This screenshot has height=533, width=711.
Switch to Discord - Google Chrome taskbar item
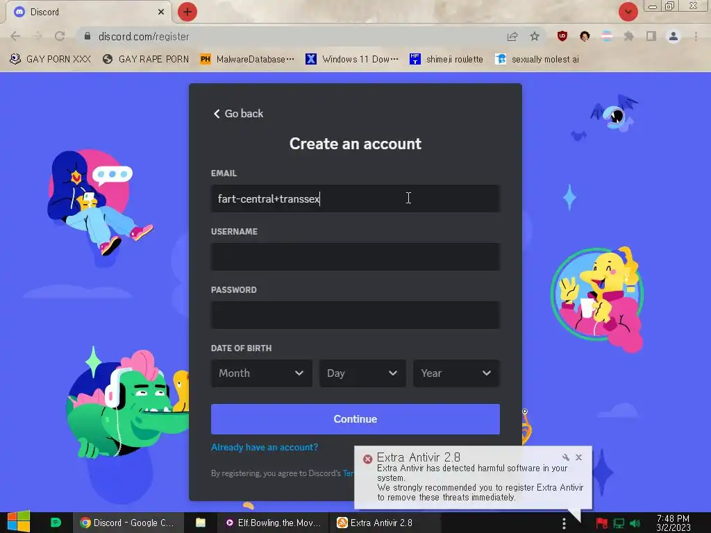[x=128, y=523]
